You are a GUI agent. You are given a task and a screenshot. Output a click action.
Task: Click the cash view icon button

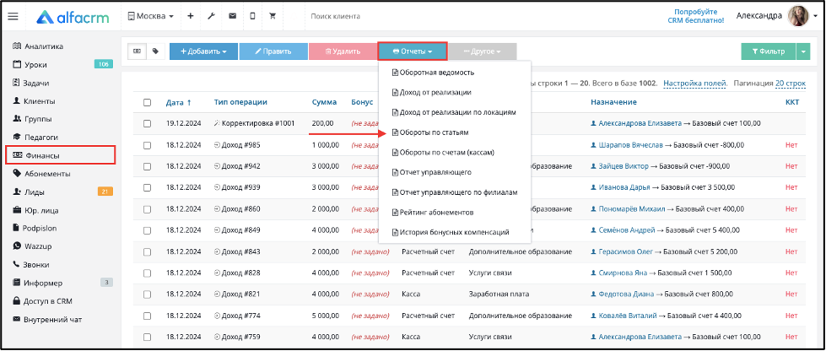tap(137, 51)
